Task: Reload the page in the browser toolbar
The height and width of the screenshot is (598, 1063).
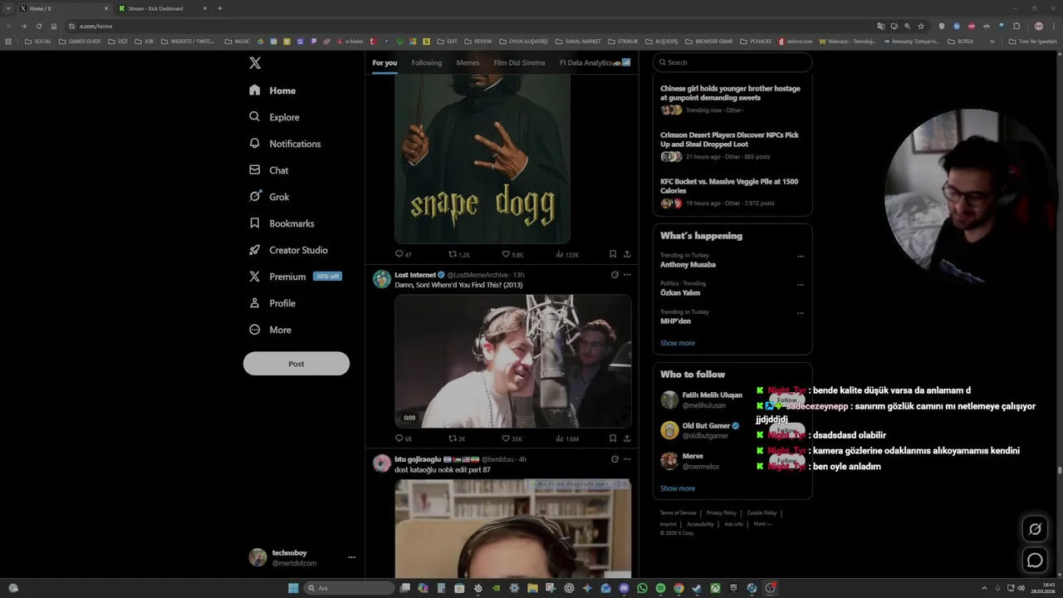Action: (38, 26)
